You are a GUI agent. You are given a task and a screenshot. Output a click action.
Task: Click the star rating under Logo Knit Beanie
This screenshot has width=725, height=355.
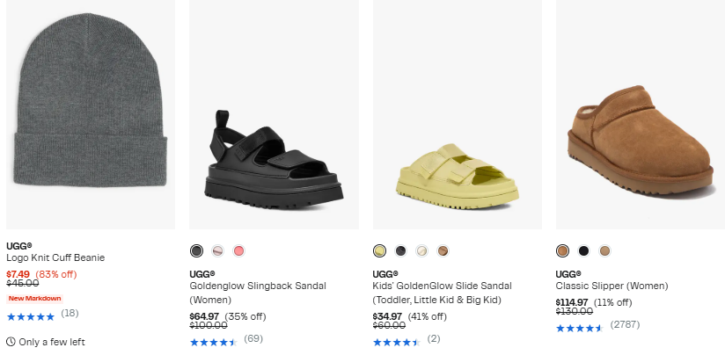tap(30, 315)
